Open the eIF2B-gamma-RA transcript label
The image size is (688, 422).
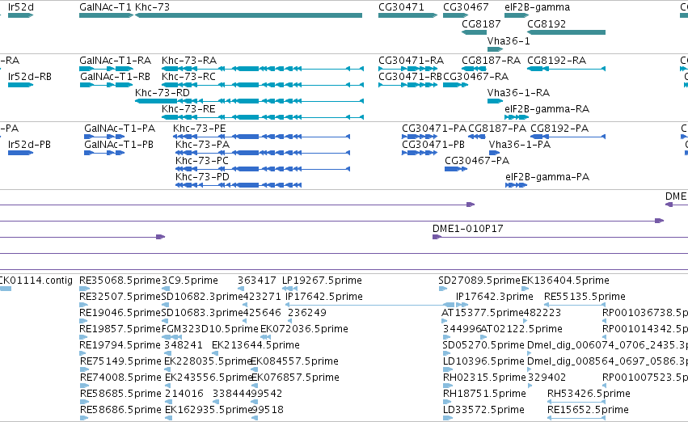pos(547,109)
